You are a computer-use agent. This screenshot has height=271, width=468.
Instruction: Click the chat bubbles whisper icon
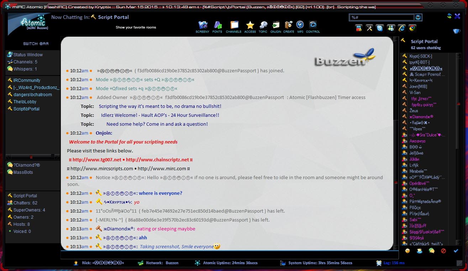432,251
